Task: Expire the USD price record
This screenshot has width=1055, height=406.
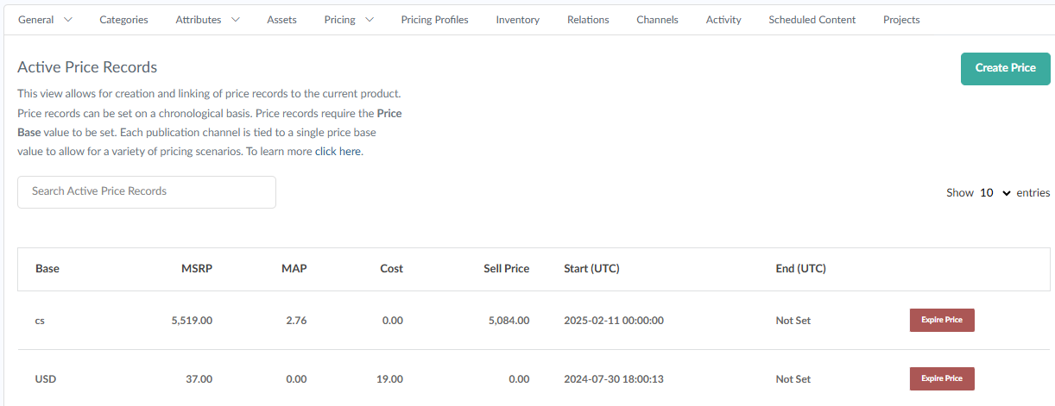Action: (941, 378)
